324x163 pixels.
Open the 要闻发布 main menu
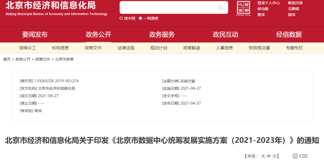[x=35, y=34]
